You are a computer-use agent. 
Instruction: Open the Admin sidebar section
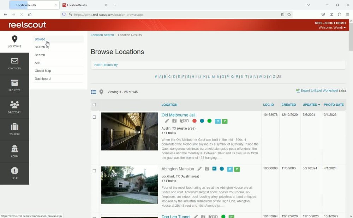[14, 151]
